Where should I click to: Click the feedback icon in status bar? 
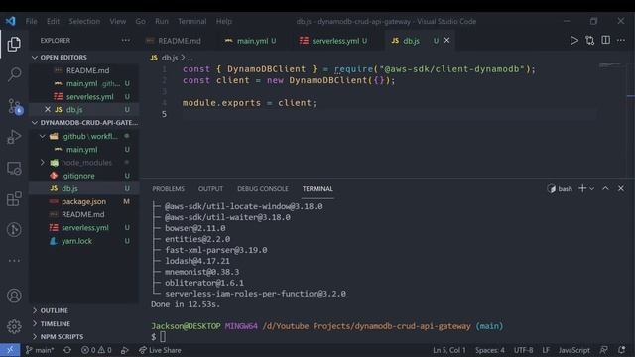[x=603, y=350]
